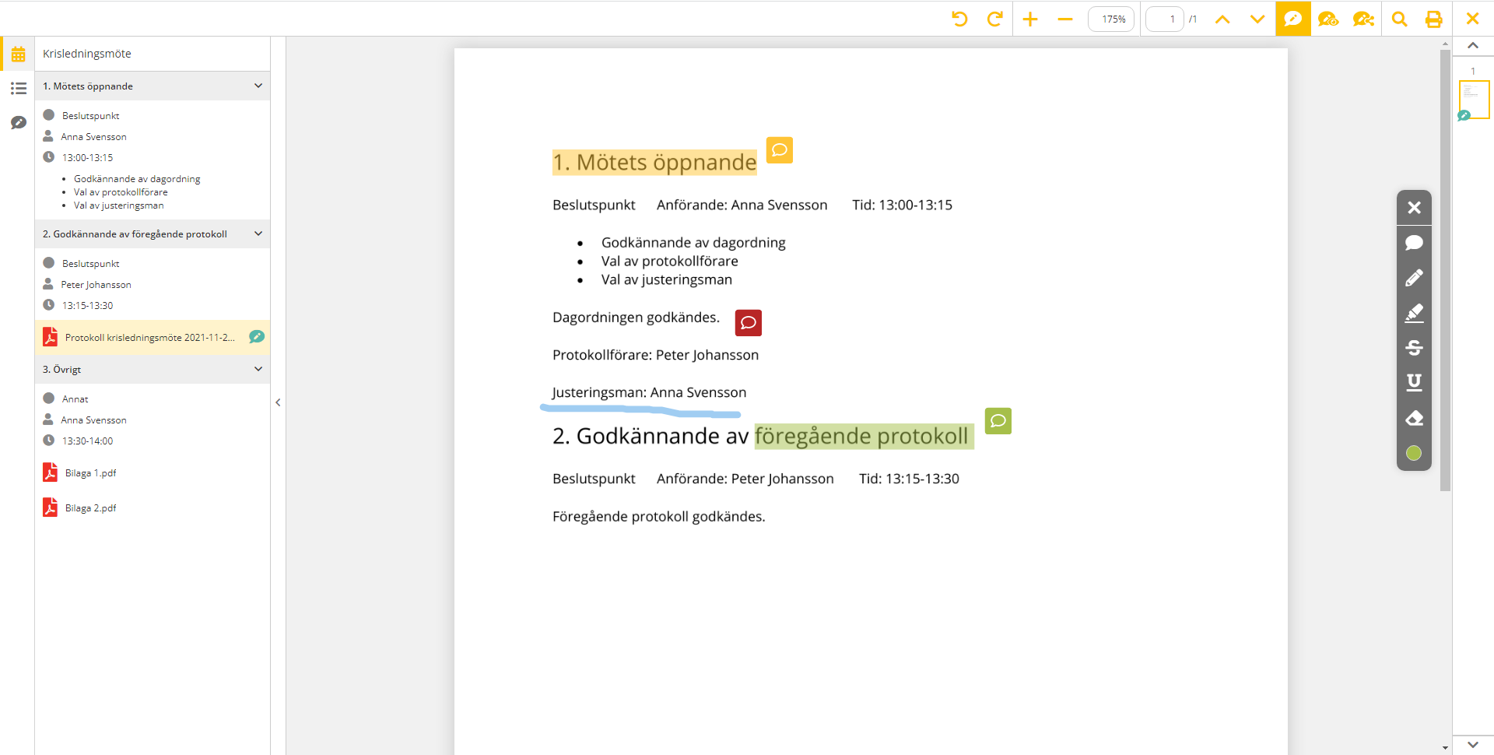Open the green annotation color picker
The image size is (1494, 755).
[1414, 453]
